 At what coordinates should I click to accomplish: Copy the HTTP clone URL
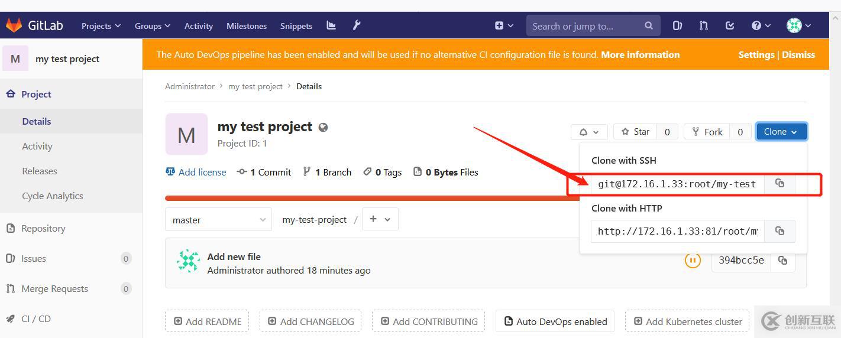coord(779,231)
